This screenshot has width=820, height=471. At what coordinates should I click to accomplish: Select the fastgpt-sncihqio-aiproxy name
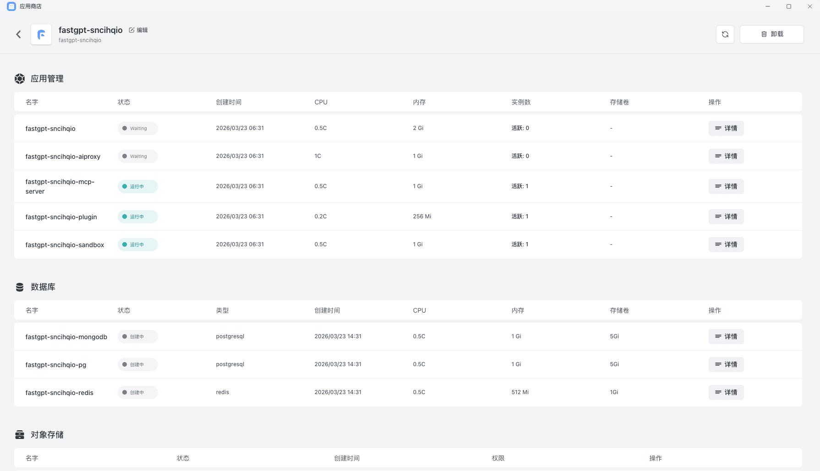tap(63, 157)
